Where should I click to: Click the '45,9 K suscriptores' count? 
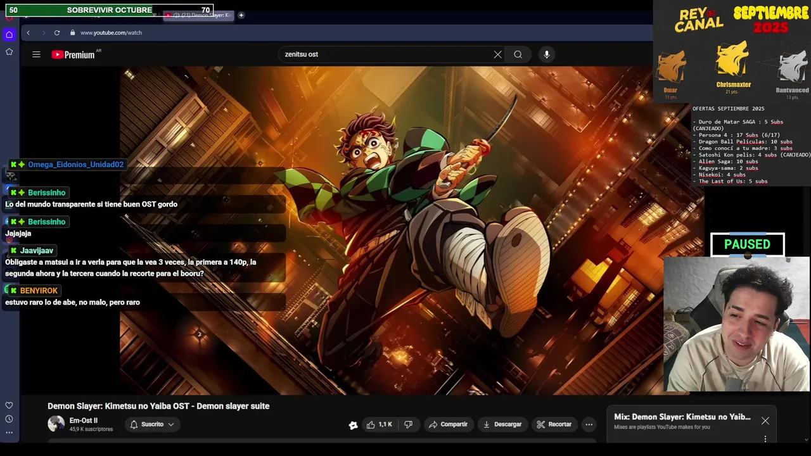coord(91,429)
